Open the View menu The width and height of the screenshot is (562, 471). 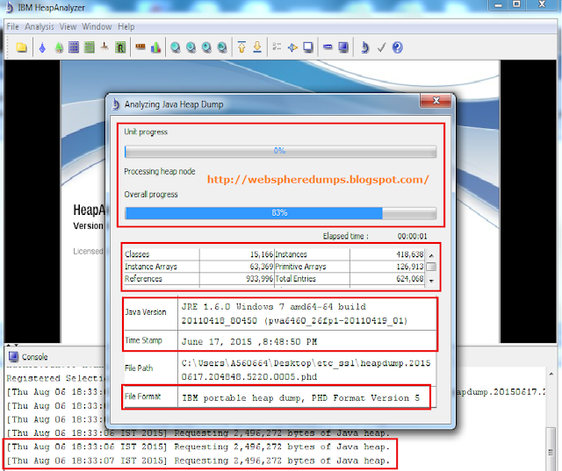[68, 26]
